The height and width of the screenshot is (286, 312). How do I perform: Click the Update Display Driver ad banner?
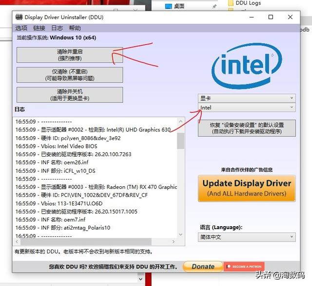[x=247, y=188]
